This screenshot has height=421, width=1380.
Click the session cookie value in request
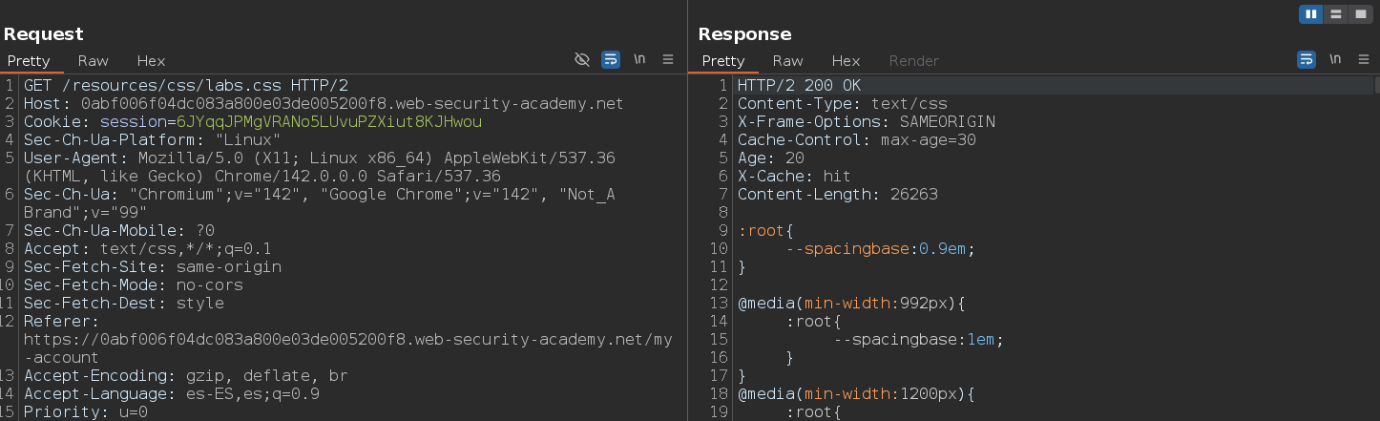coord(328,122)
